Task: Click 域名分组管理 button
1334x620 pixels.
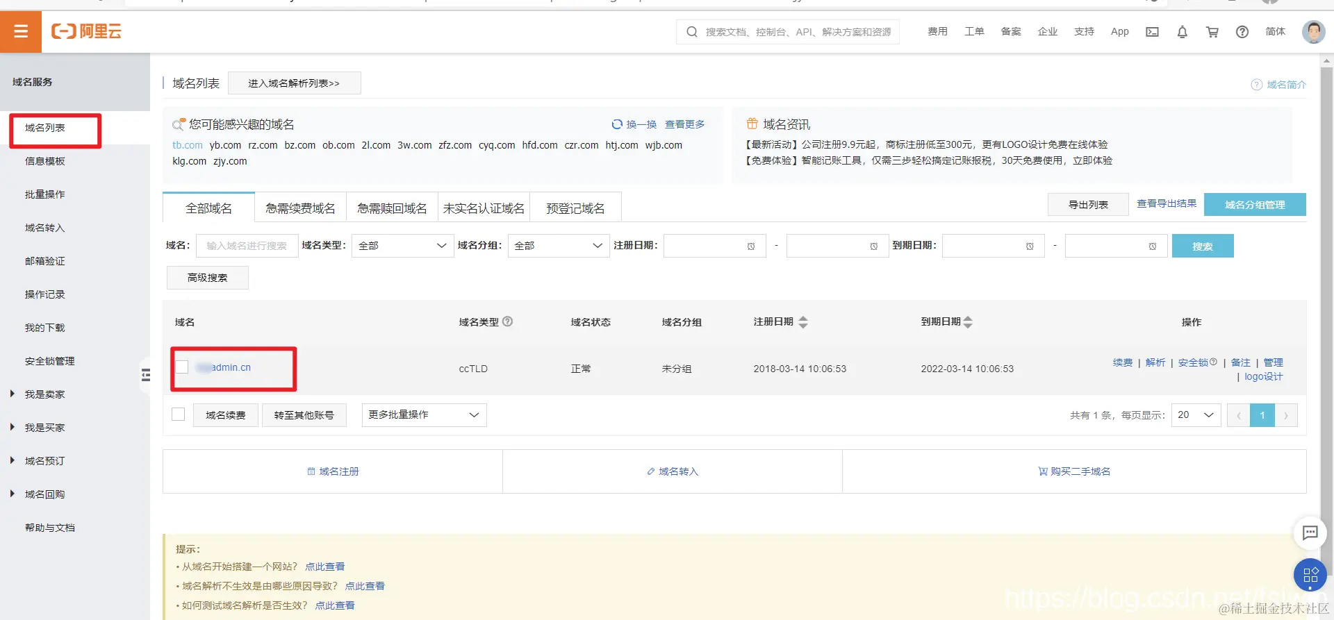Action: tap(1255, 205)
